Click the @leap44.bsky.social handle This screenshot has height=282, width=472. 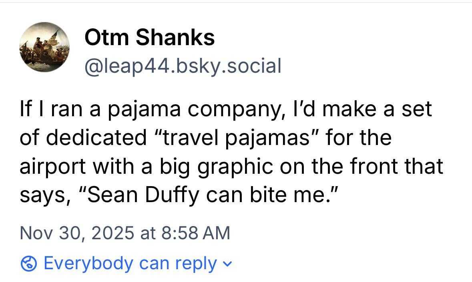[183, 66]
